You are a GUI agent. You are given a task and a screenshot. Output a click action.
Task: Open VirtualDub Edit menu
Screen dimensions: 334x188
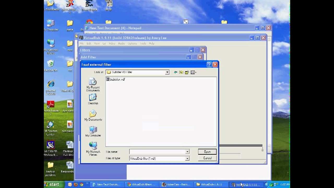click(x=89, y=43)
